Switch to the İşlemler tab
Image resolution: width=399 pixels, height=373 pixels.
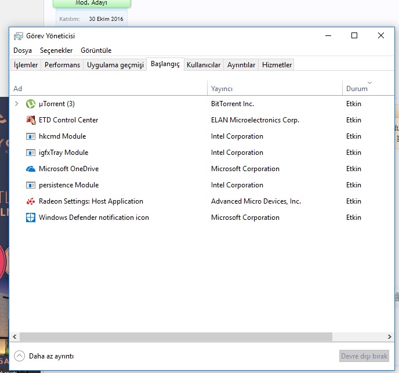point(26,65)
